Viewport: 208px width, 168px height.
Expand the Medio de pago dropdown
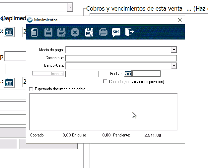pos(174,50)
